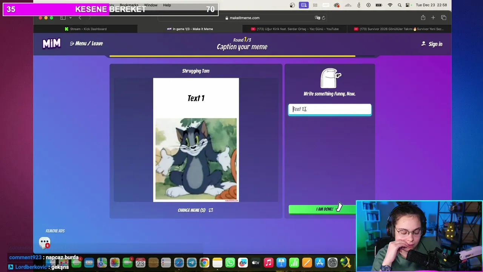Viewport: 483px width, 272px height.
Task: Switch to Survivor 2026 Gönüllüler YouTube tab
Action: 399,29
